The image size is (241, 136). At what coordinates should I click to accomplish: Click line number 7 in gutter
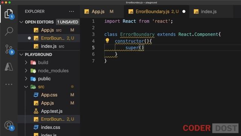(x=93, y=61)
